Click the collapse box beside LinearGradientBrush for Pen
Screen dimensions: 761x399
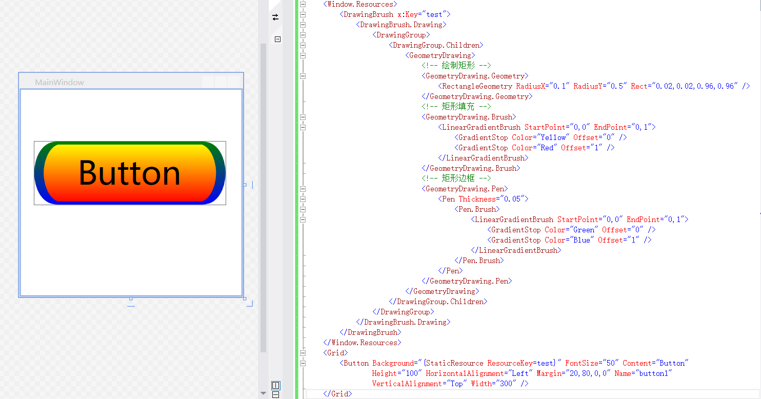tap(303, 219)
